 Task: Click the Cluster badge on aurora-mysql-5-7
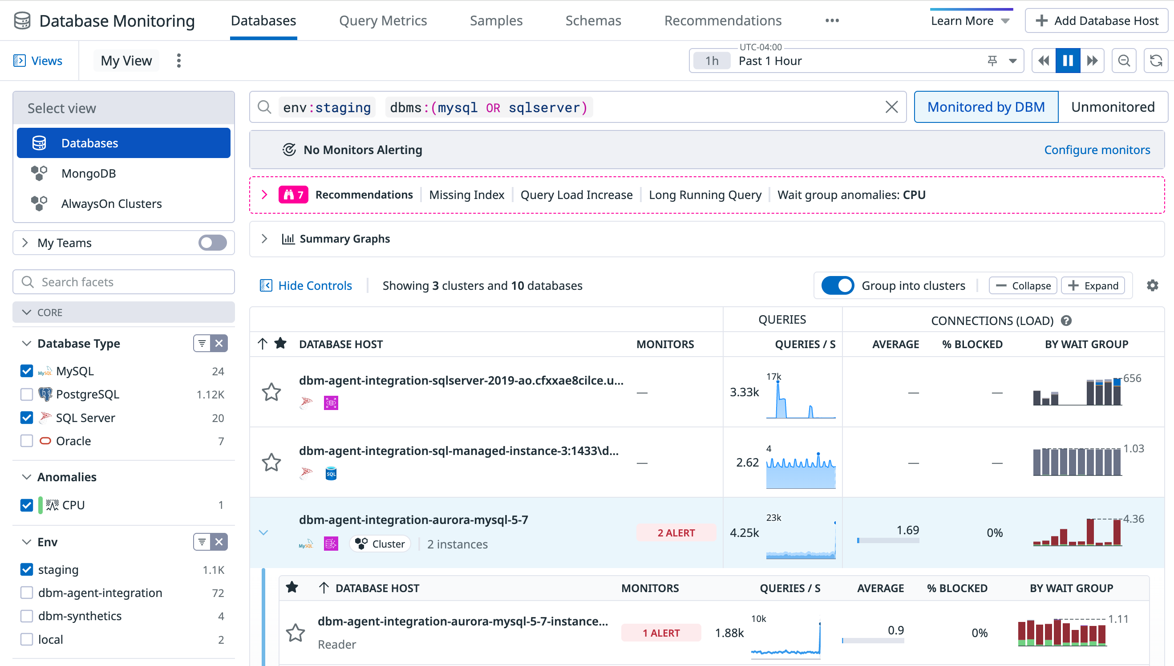(x=381, y=544)
